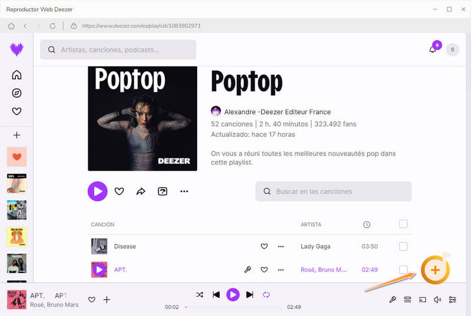Open audio settings sliders icon
The image size is (471, 316).
[x=452, y=300]
